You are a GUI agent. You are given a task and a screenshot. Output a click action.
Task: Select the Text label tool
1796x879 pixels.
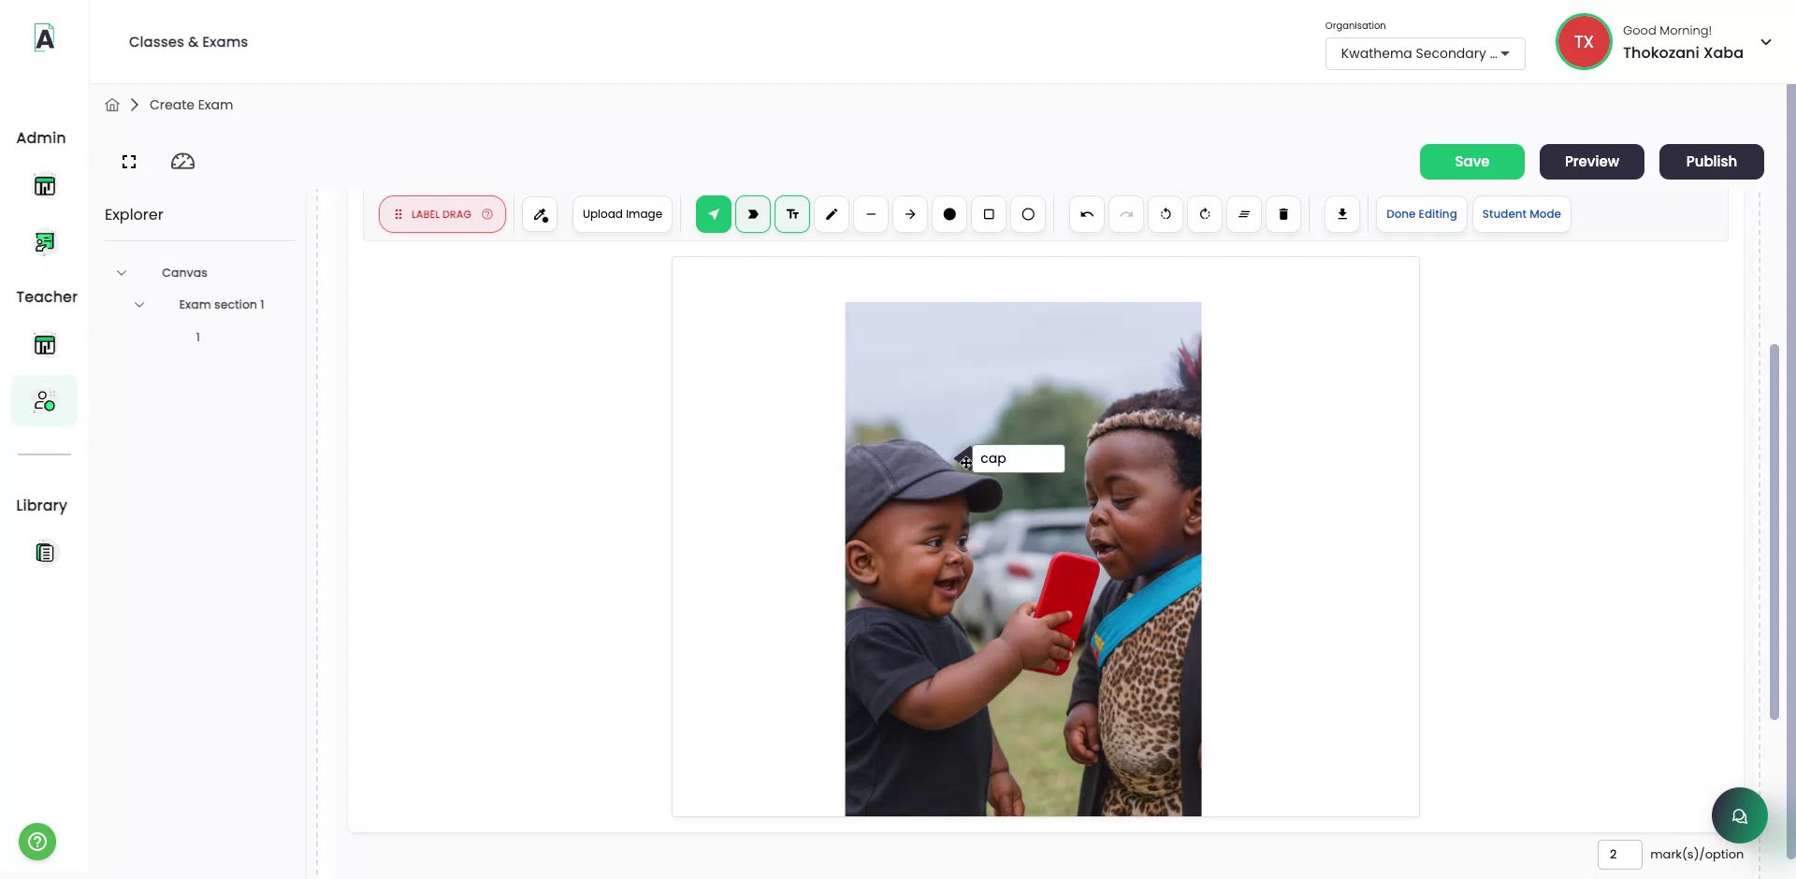tap(791, 214)
